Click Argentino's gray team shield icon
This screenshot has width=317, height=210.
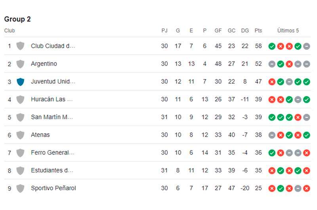(20, 64)
